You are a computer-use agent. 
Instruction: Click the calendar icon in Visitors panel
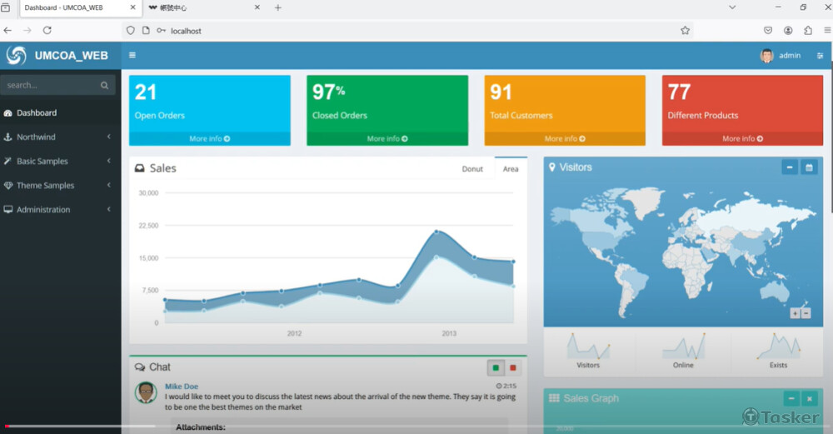click(x=808, y=167)
